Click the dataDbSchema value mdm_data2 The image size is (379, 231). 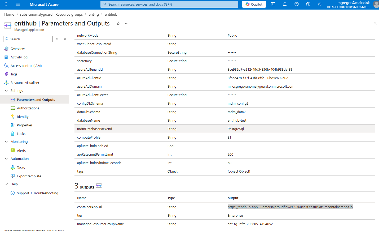(237, 112)
